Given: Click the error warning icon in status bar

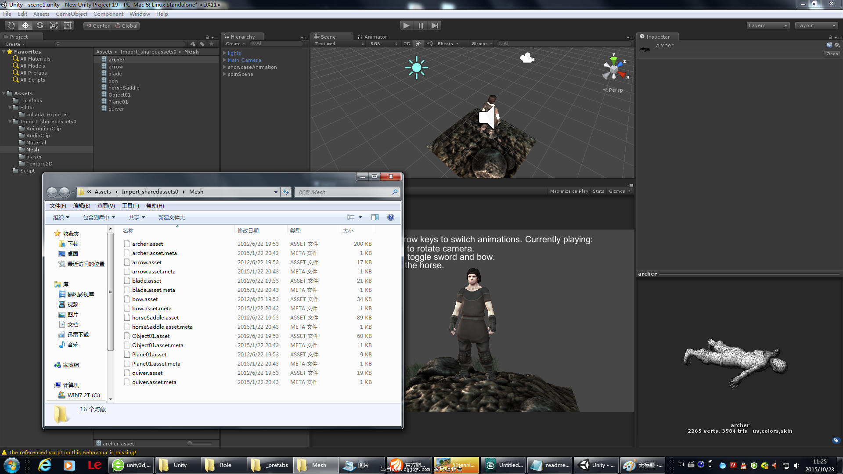Looking at the screenshot, I should coord(4,452).
